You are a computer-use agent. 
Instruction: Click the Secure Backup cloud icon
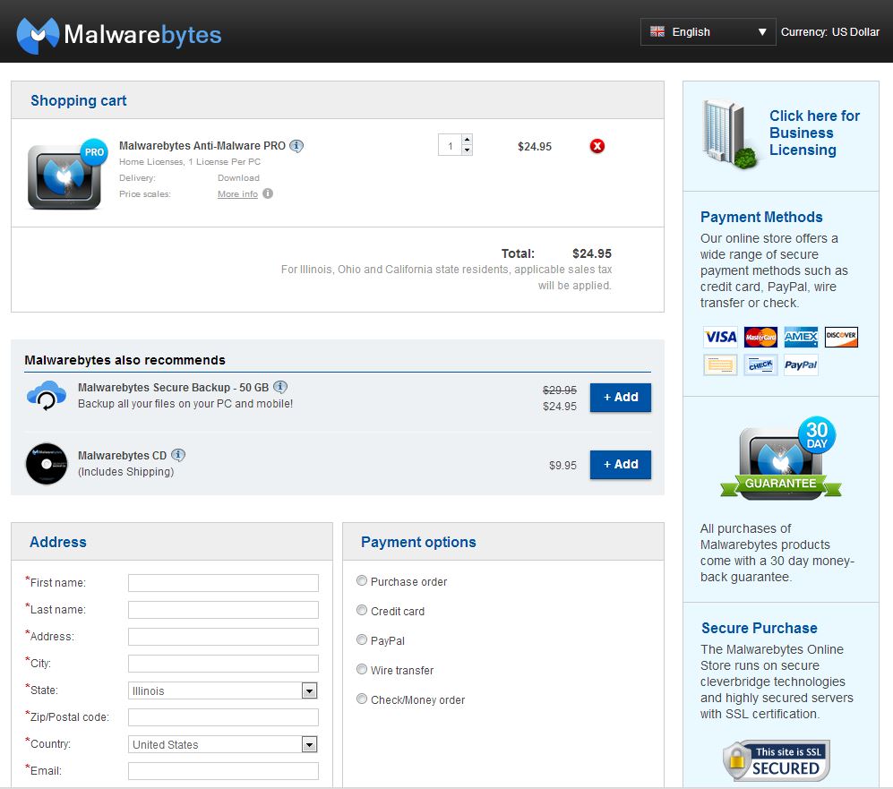(47, 395)
